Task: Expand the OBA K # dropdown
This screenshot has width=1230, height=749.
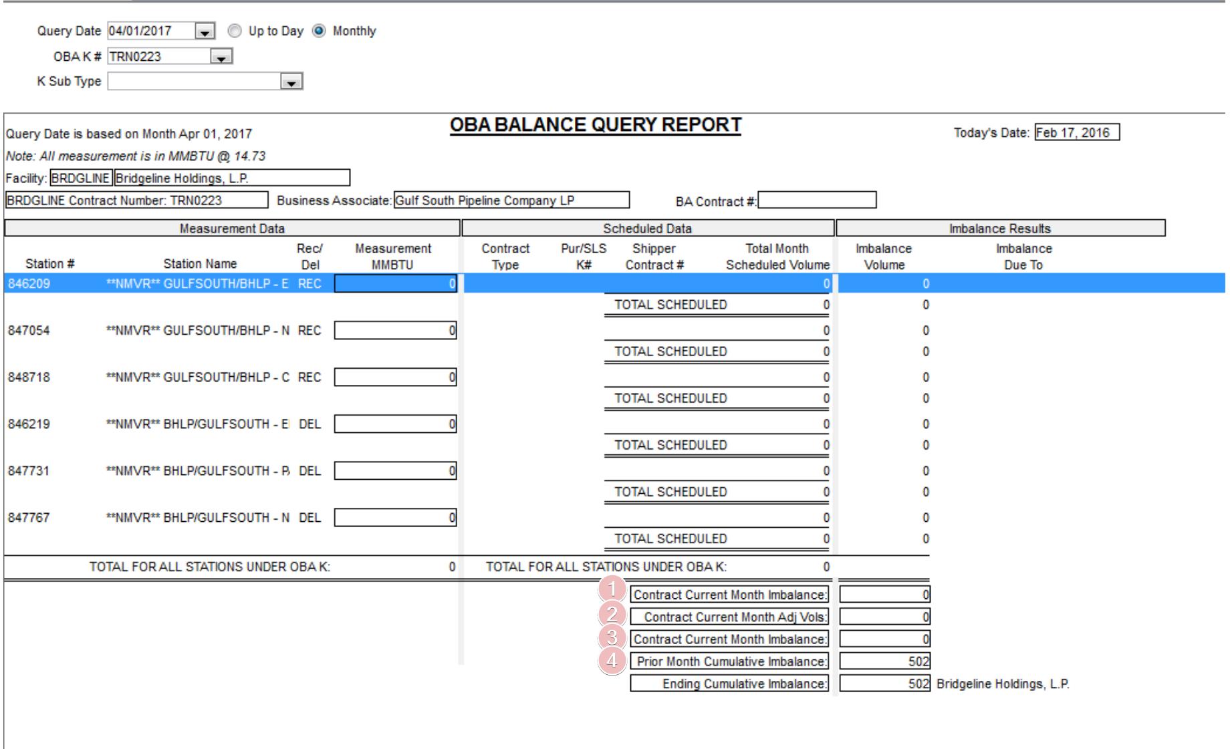Action: tap(221, 57)
